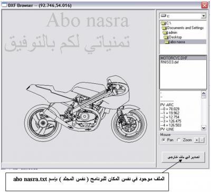This screenshot has height=192, width=211.
Task: Click the Arabic export to external file button
Action: [x=183, y=157]
